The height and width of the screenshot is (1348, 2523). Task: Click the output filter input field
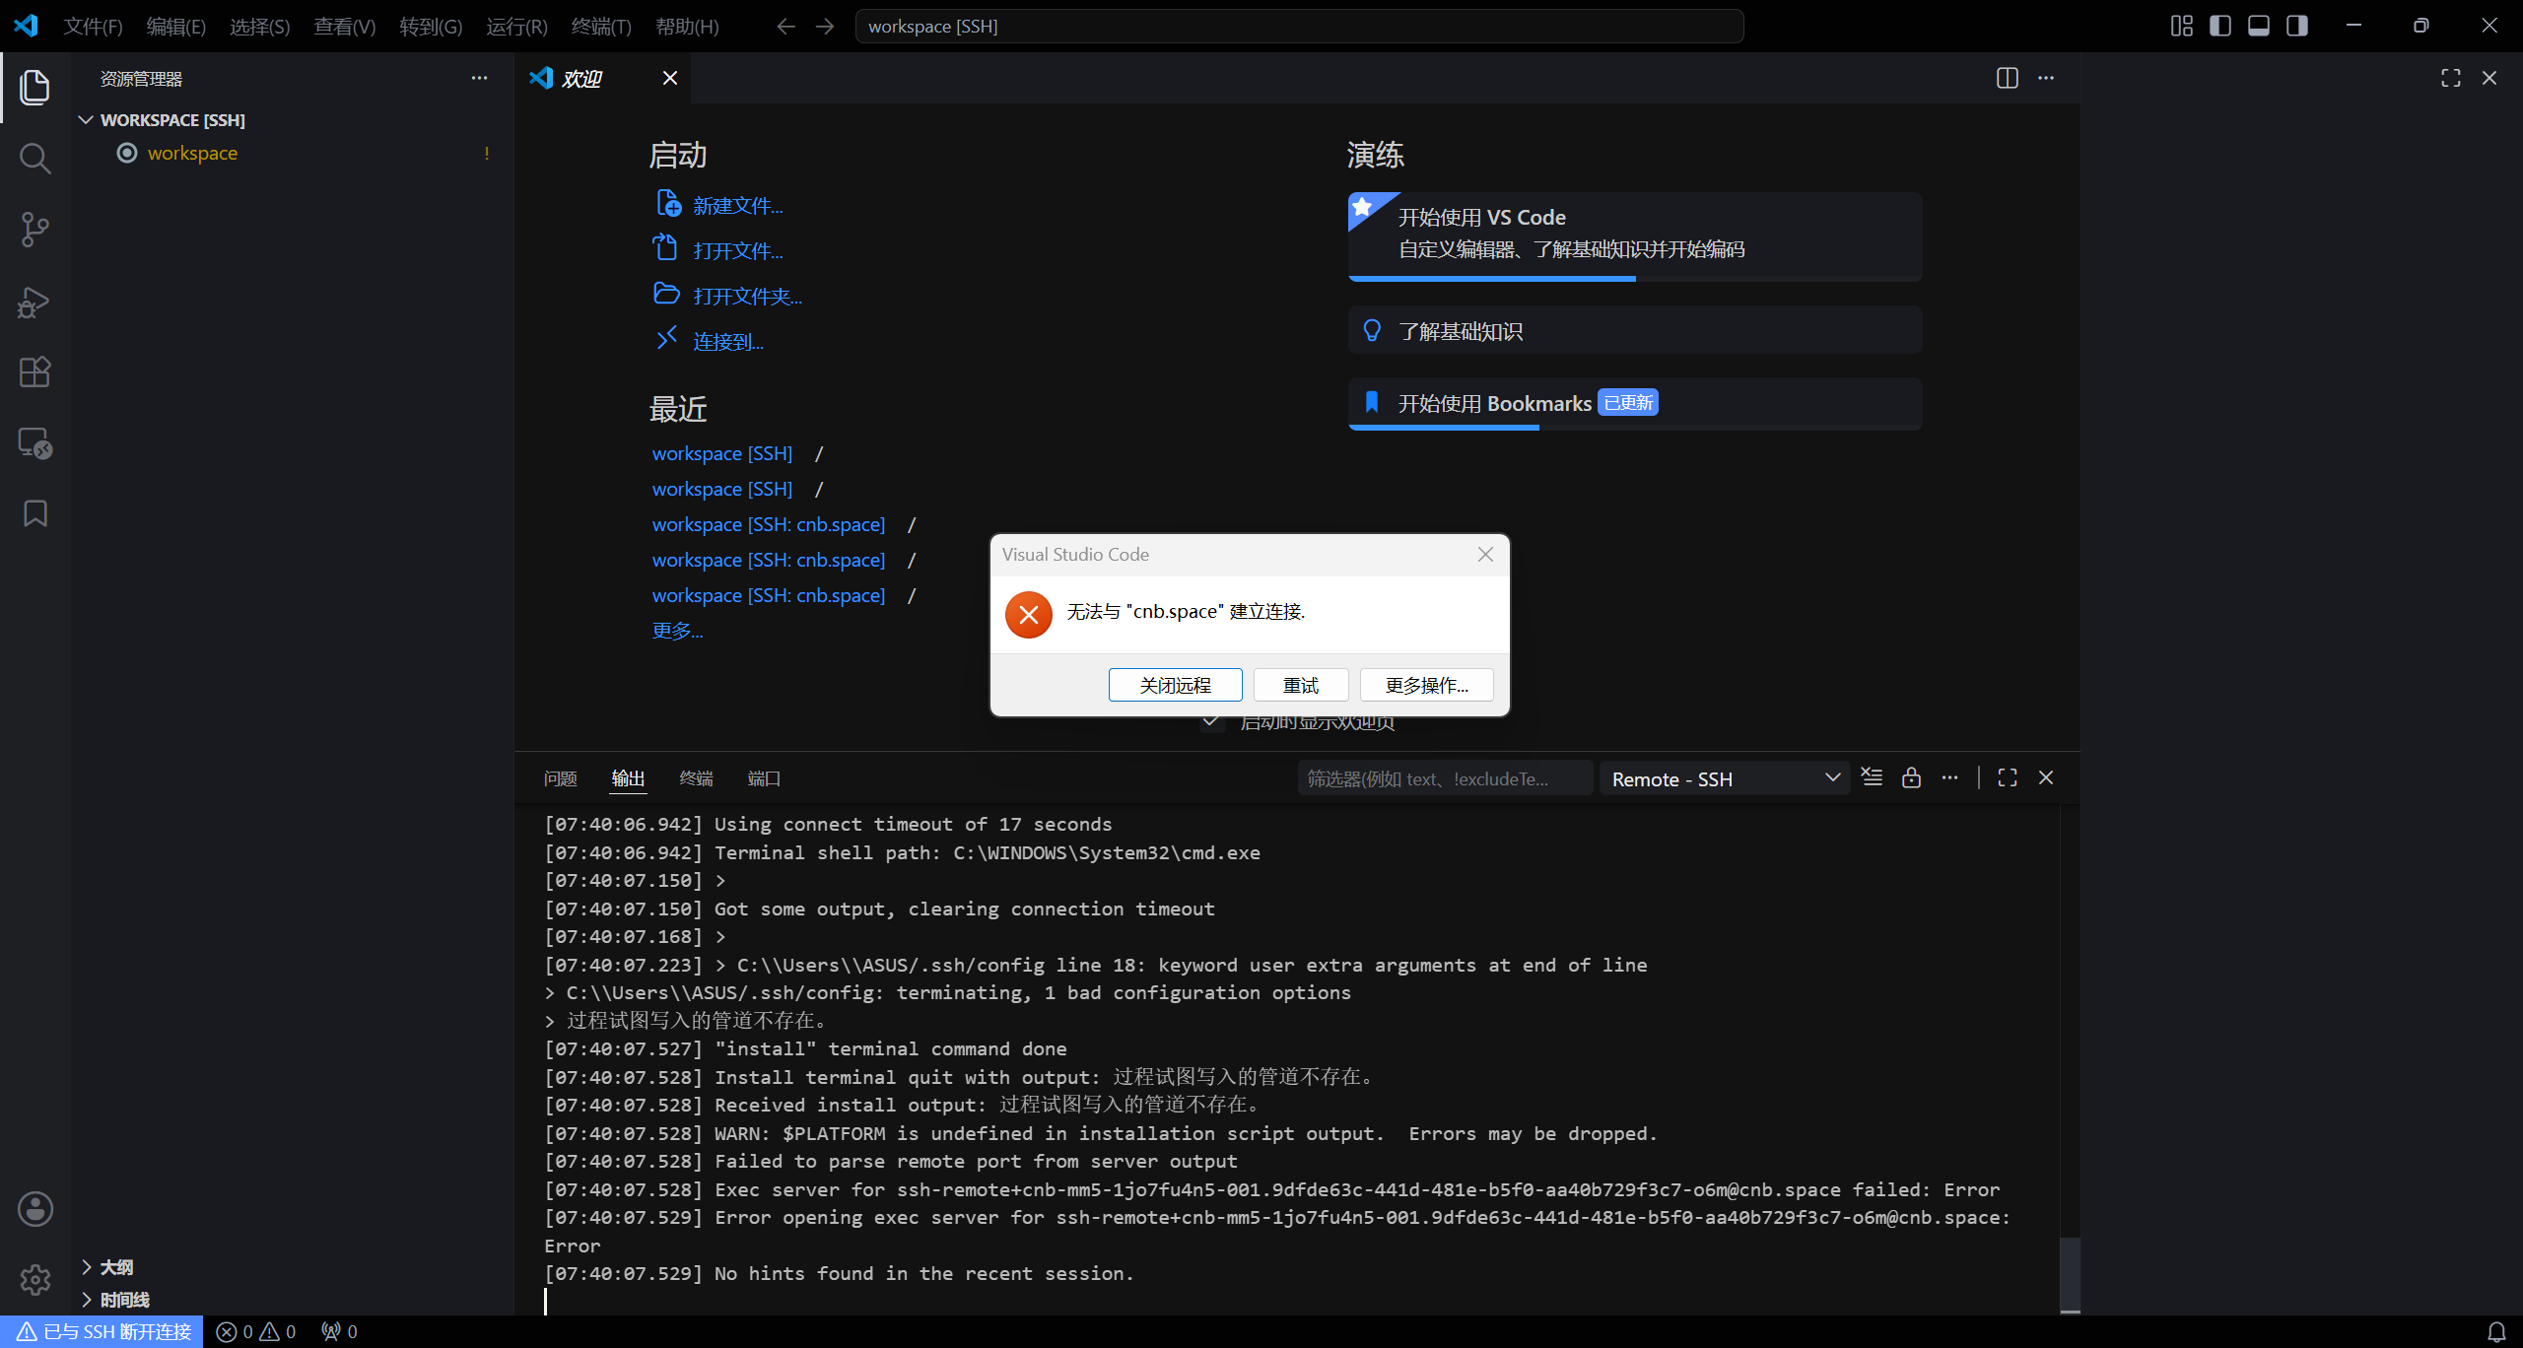(x=1445, y=778)
